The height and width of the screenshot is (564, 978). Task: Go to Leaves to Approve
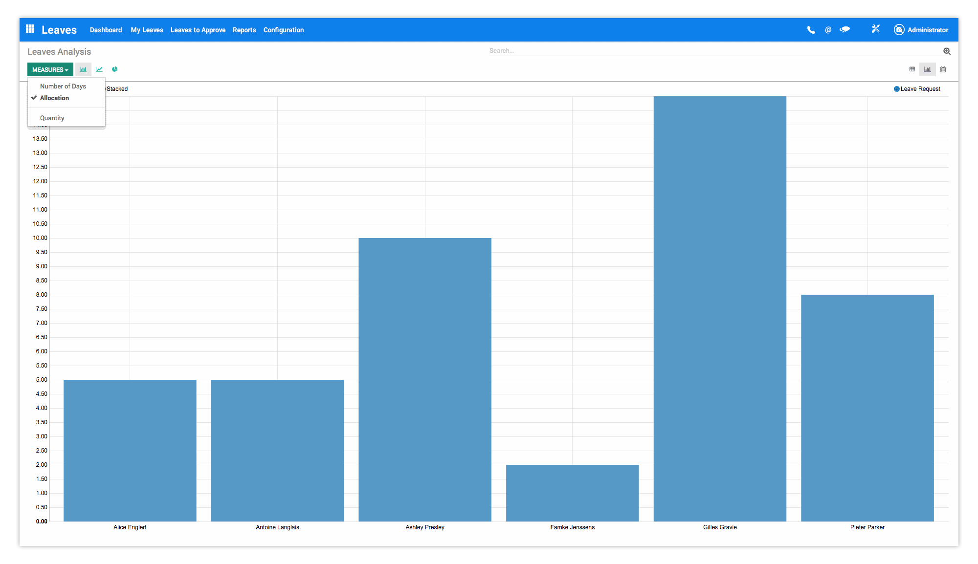pyautogui.click(x=198, y=30)
